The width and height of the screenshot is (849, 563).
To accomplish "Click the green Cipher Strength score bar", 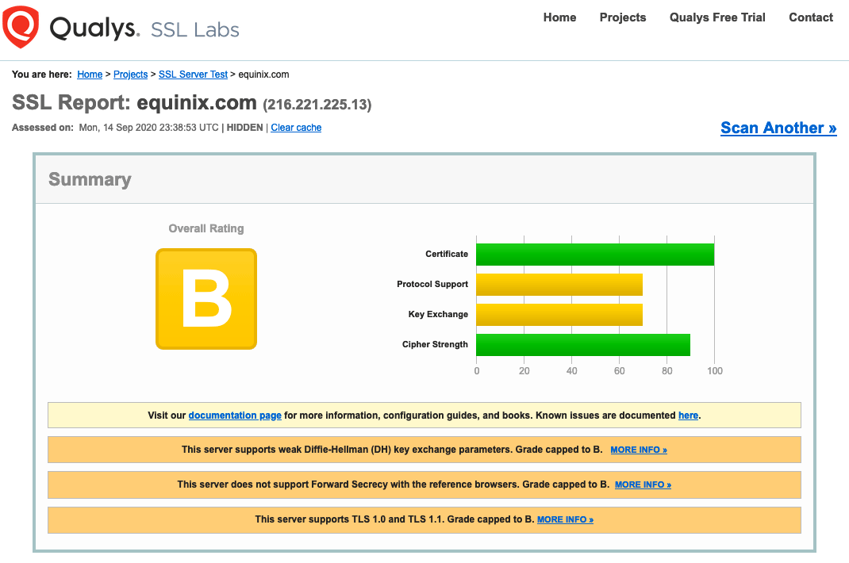I will 583,345.
